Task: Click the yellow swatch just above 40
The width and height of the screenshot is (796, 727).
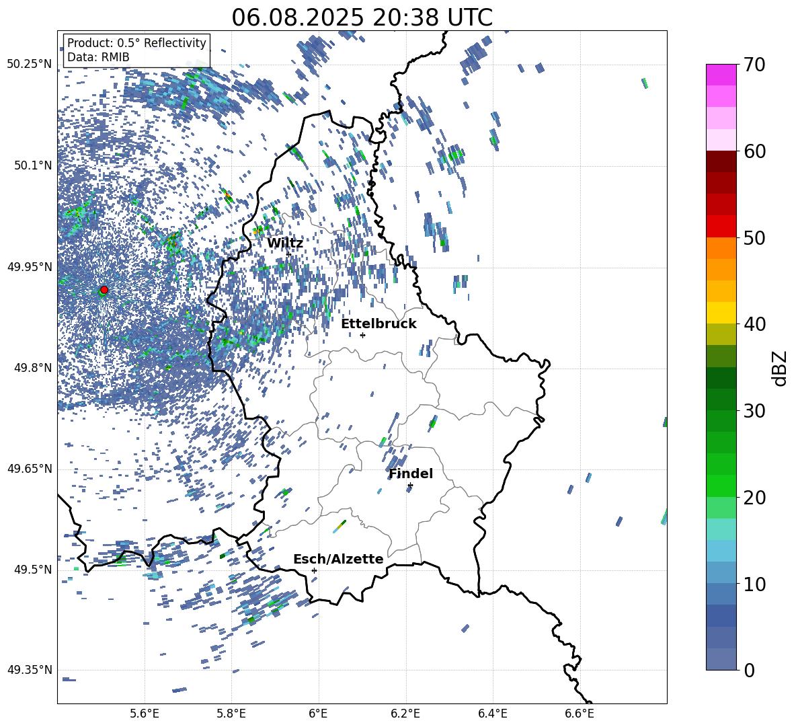Action: point(721,313)
